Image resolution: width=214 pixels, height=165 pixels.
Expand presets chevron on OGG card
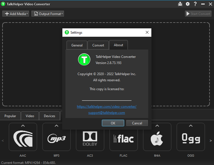tap(191, 126)
